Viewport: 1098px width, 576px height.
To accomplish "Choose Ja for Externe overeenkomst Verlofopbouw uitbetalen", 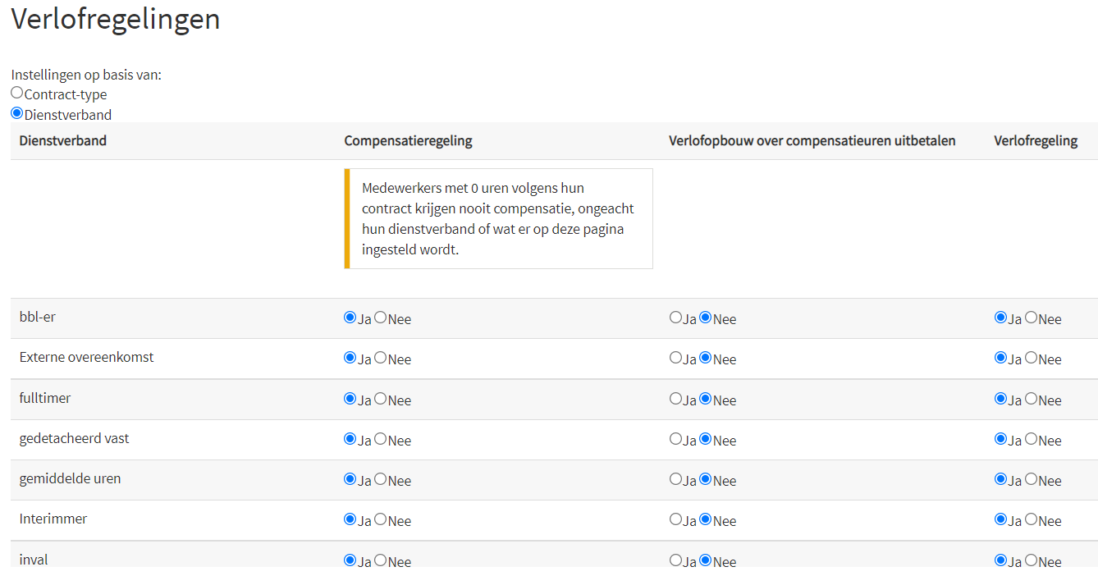I will coord(676,358).
